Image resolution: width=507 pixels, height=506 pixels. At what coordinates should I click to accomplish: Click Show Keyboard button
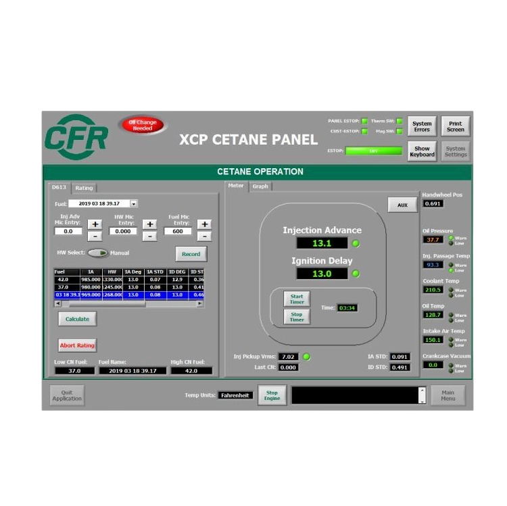[x=422, y=151]
